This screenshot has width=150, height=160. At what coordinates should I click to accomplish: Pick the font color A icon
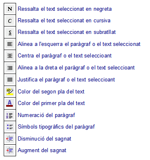click(10, 103)
